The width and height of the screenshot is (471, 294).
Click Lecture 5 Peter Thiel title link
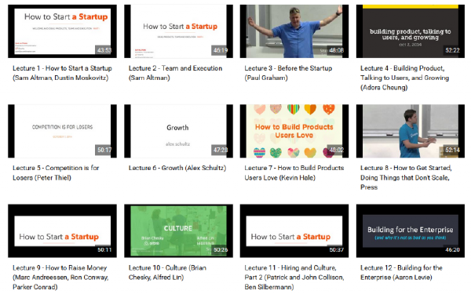coord(56,172)
